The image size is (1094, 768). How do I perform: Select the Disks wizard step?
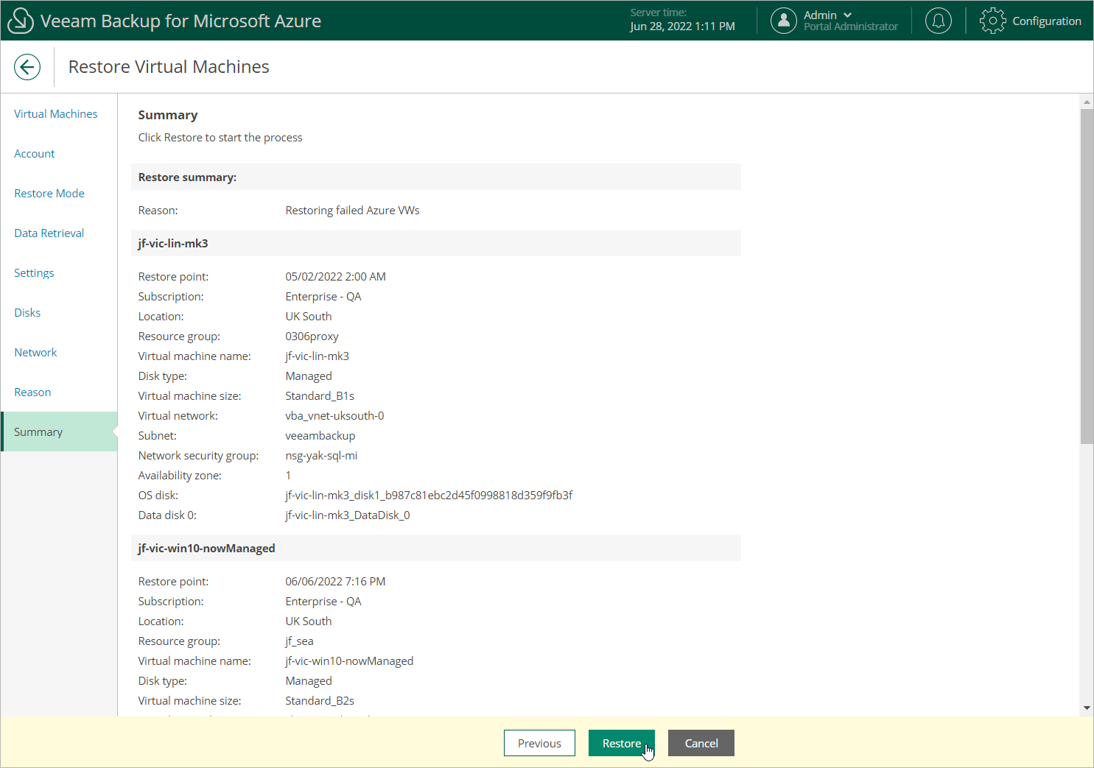pos(27,312)
